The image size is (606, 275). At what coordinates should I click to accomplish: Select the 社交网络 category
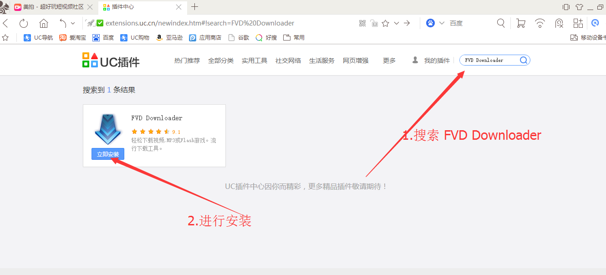pyautogui.click(x=288, y=61)
